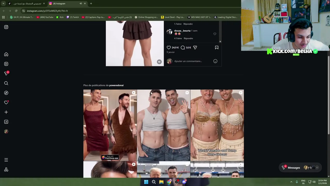Viewport: 330px width, 186px height.
Task: Open File Explorer from the taskbar
Action: (x=161, y=182)
